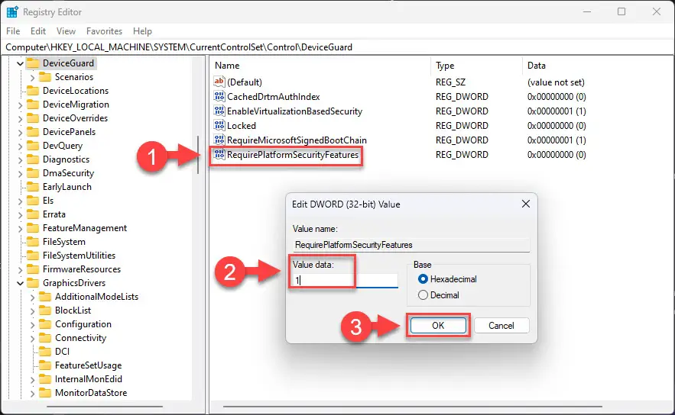Viewport: 675px width, 415px height.
Task: Open the Favorites menu
Action: [x=104, y=31]
